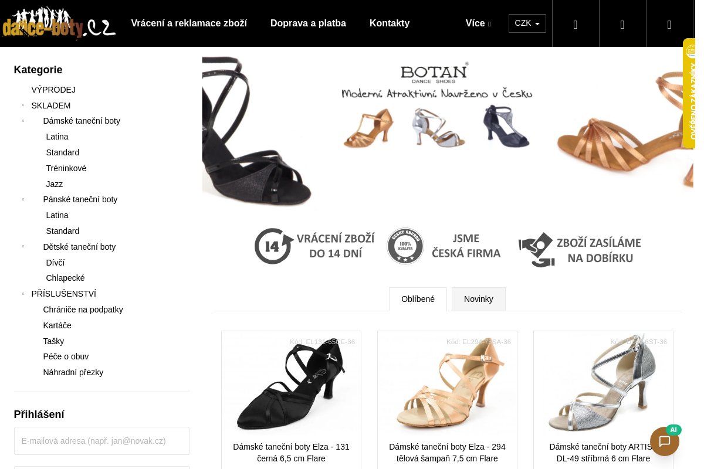Toggle the PŘÍSLUŠENSTVÍ category expander
The height and width of the screenshot is (469, 704).
tap(23, 294)
